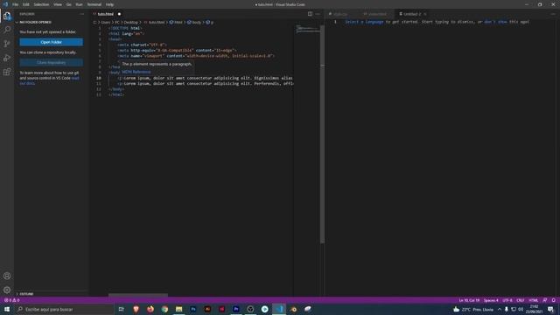Open the Go menu
This screenshot has width=560, height=315.
pyautogui.click(x=69, y=4)
